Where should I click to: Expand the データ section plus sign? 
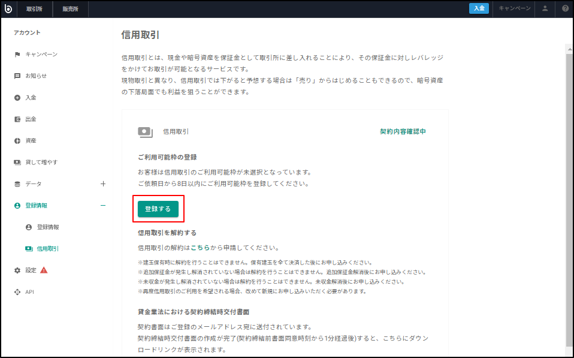click(x=103, y=184)
